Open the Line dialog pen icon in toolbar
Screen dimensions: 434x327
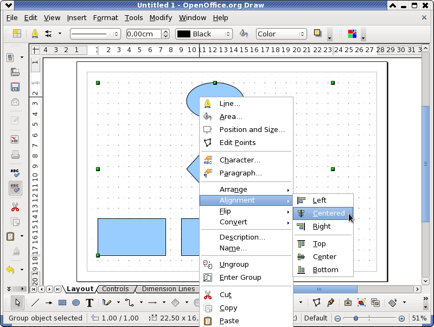pyautogui.click(x=35, y=34)
